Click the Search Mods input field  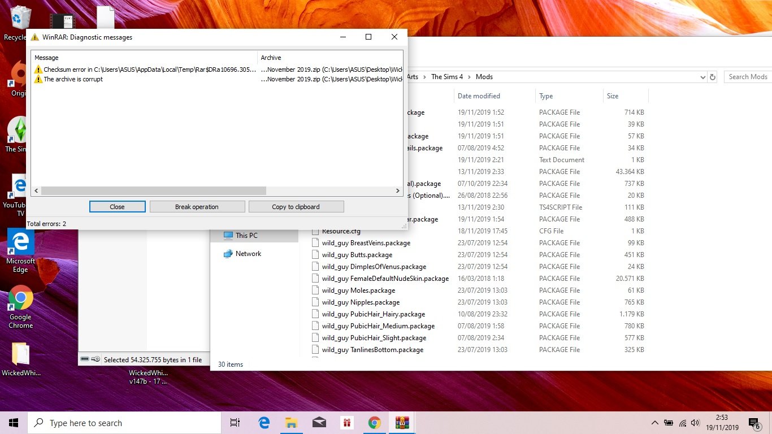point(747,77)
